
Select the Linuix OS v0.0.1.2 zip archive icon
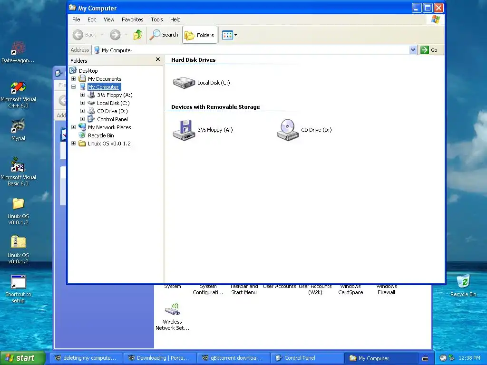(18, 250)
